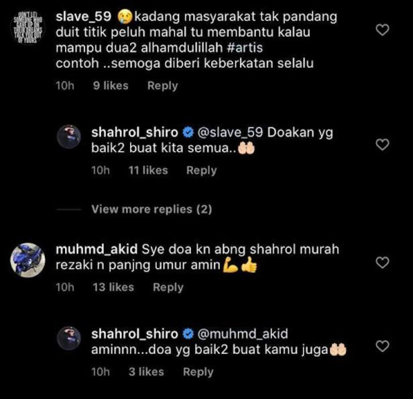
Task: Open muhmd_akid's motorcycle avatar
Action: pyautogui.click(x=27, y=260)
